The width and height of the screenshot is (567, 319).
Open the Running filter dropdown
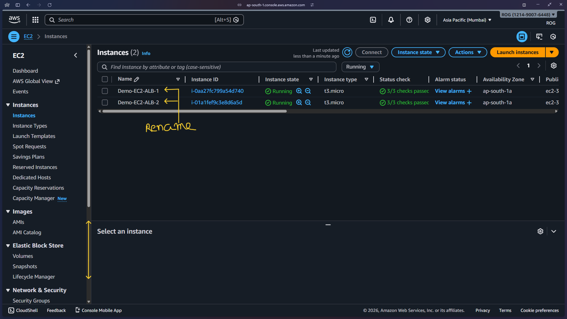point(360,67)
